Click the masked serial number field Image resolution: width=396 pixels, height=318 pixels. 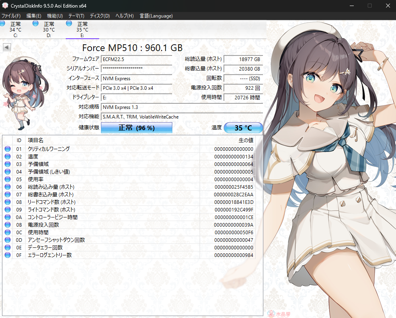[x=136, y=69]
